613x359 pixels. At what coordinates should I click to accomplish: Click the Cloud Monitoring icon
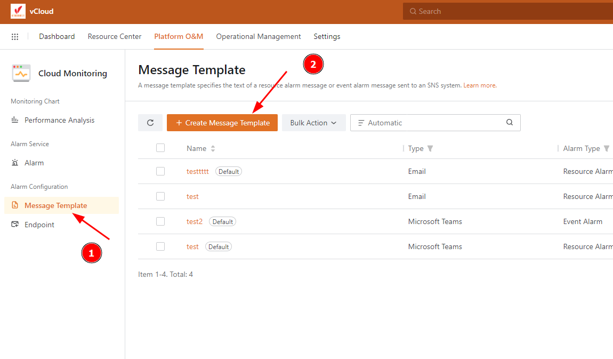click(21, 74)
